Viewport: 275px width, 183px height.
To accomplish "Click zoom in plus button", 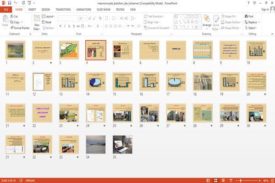I will pos(259,180).
